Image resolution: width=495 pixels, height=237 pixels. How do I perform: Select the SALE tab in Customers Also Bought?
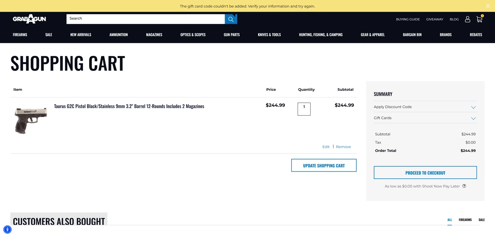pyautogui.click(x=481, y=220)
